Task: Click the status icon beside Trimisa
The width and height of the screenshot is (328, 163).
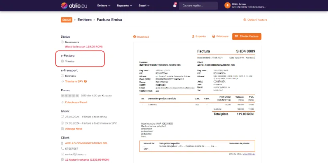Action: click(62, 61)
